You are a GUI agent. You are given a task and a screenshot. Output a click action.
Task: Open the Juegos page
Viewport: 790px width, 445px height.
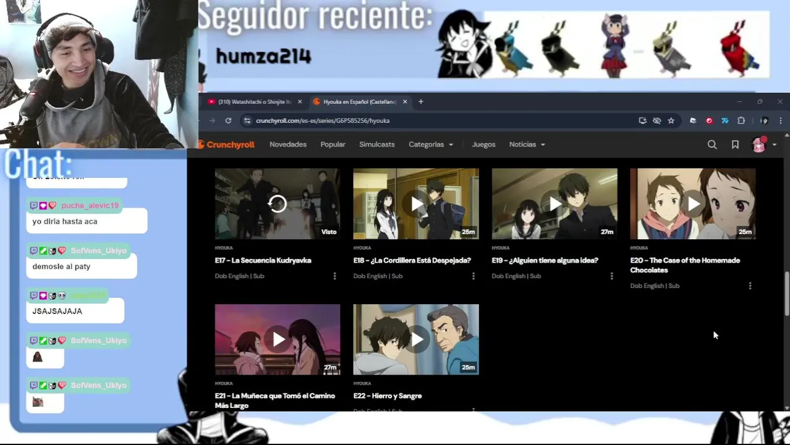tap(483, 145)
